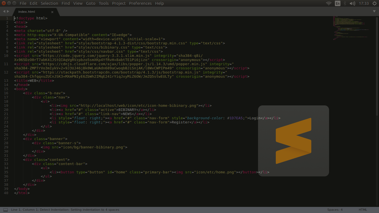Close the index.html tab
Viewport: 379px width, 213px height.
click(x=52, y=12)
